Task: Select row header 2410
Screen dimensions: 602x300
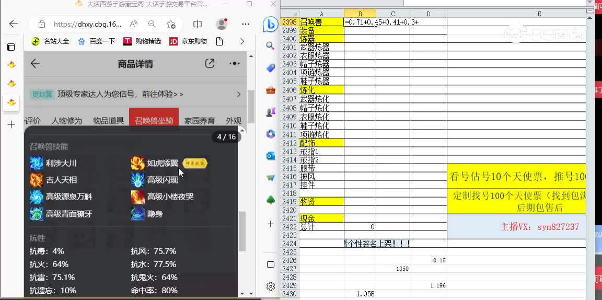Action: pyautogui.click(x=289, y=125)
